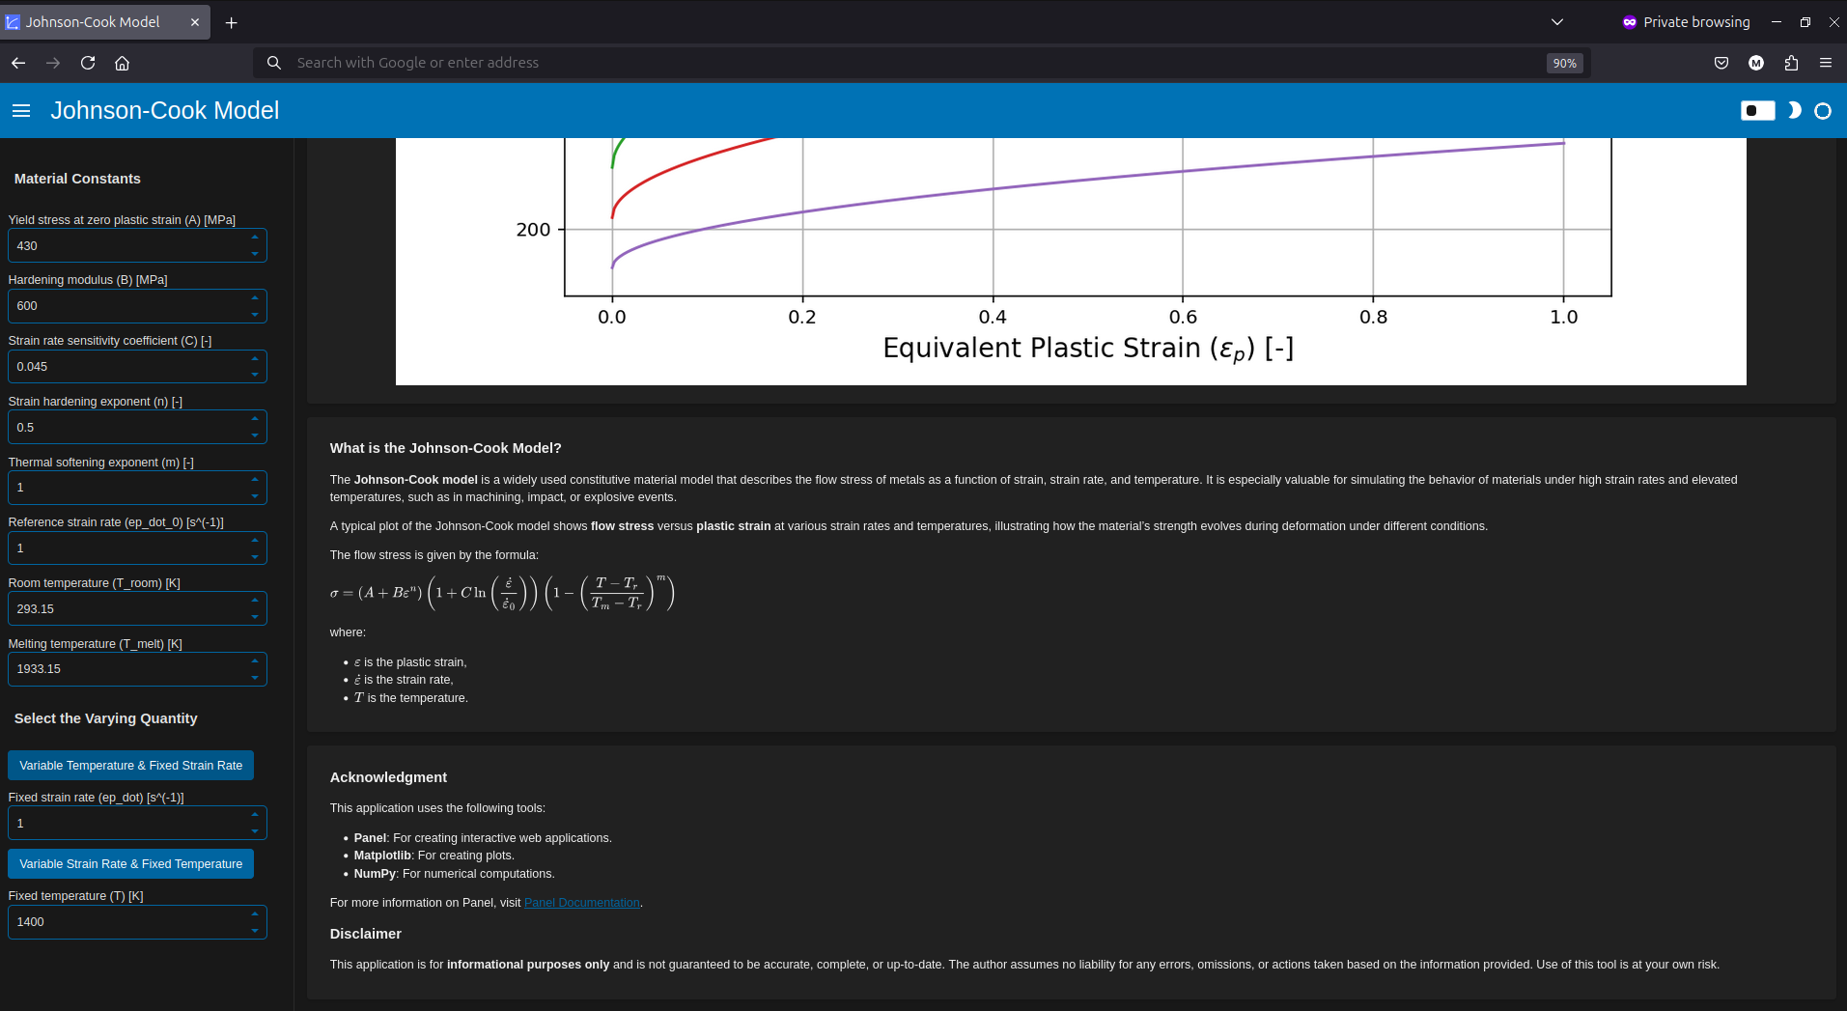Open the hamburger sidebar menu

point(21,111)
